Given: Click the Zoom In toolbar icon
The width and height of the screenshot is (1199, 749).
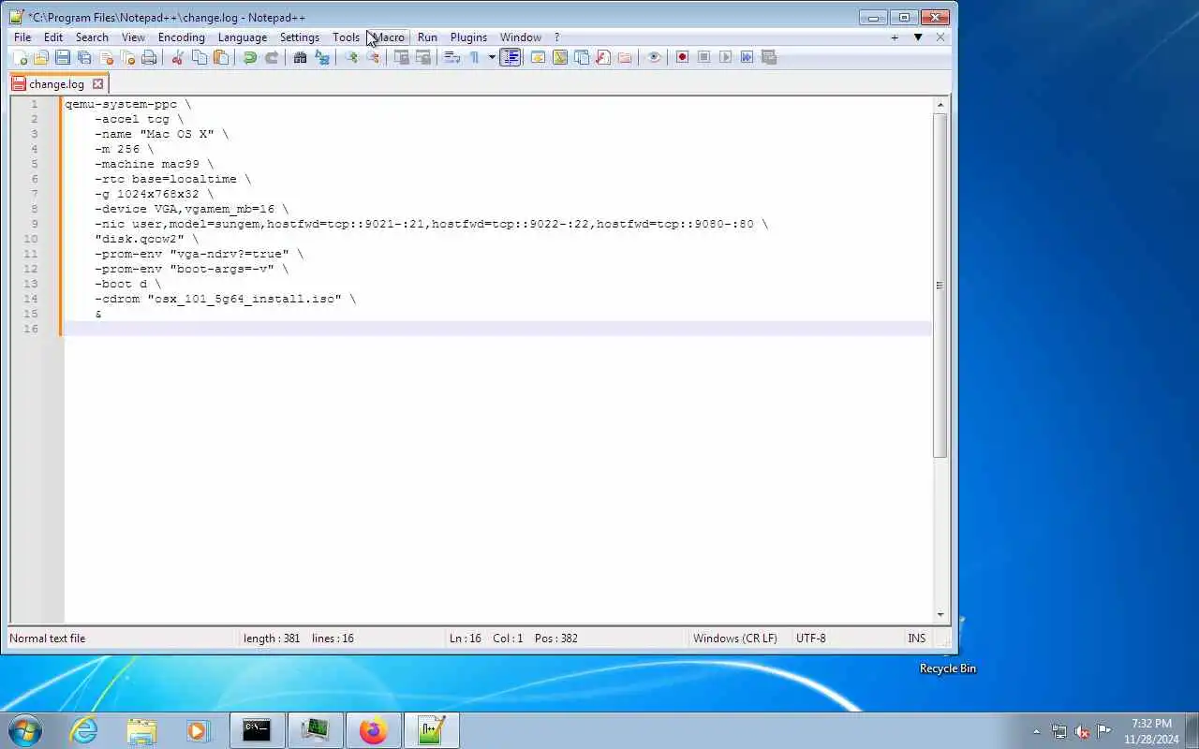Looking at the screenshot, I should point(351,57).
